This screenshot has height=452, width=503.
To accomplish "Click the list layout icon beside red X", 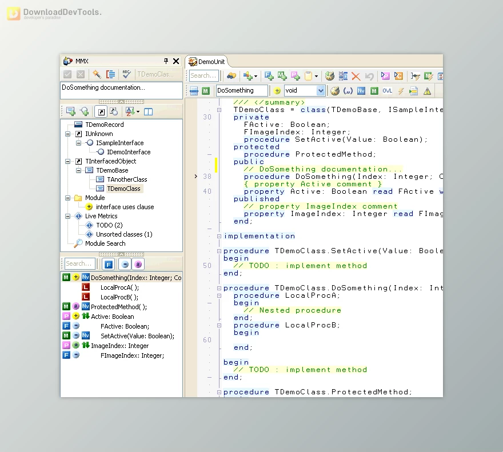I will (343, 76).
